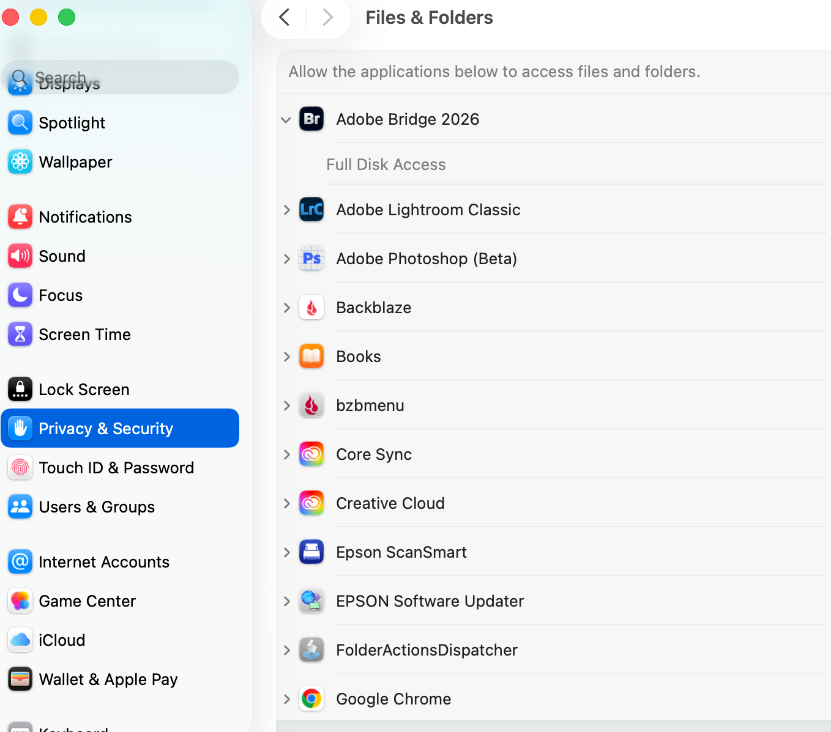Click the Epson ScanSmart icon

[x=311, y=552]
